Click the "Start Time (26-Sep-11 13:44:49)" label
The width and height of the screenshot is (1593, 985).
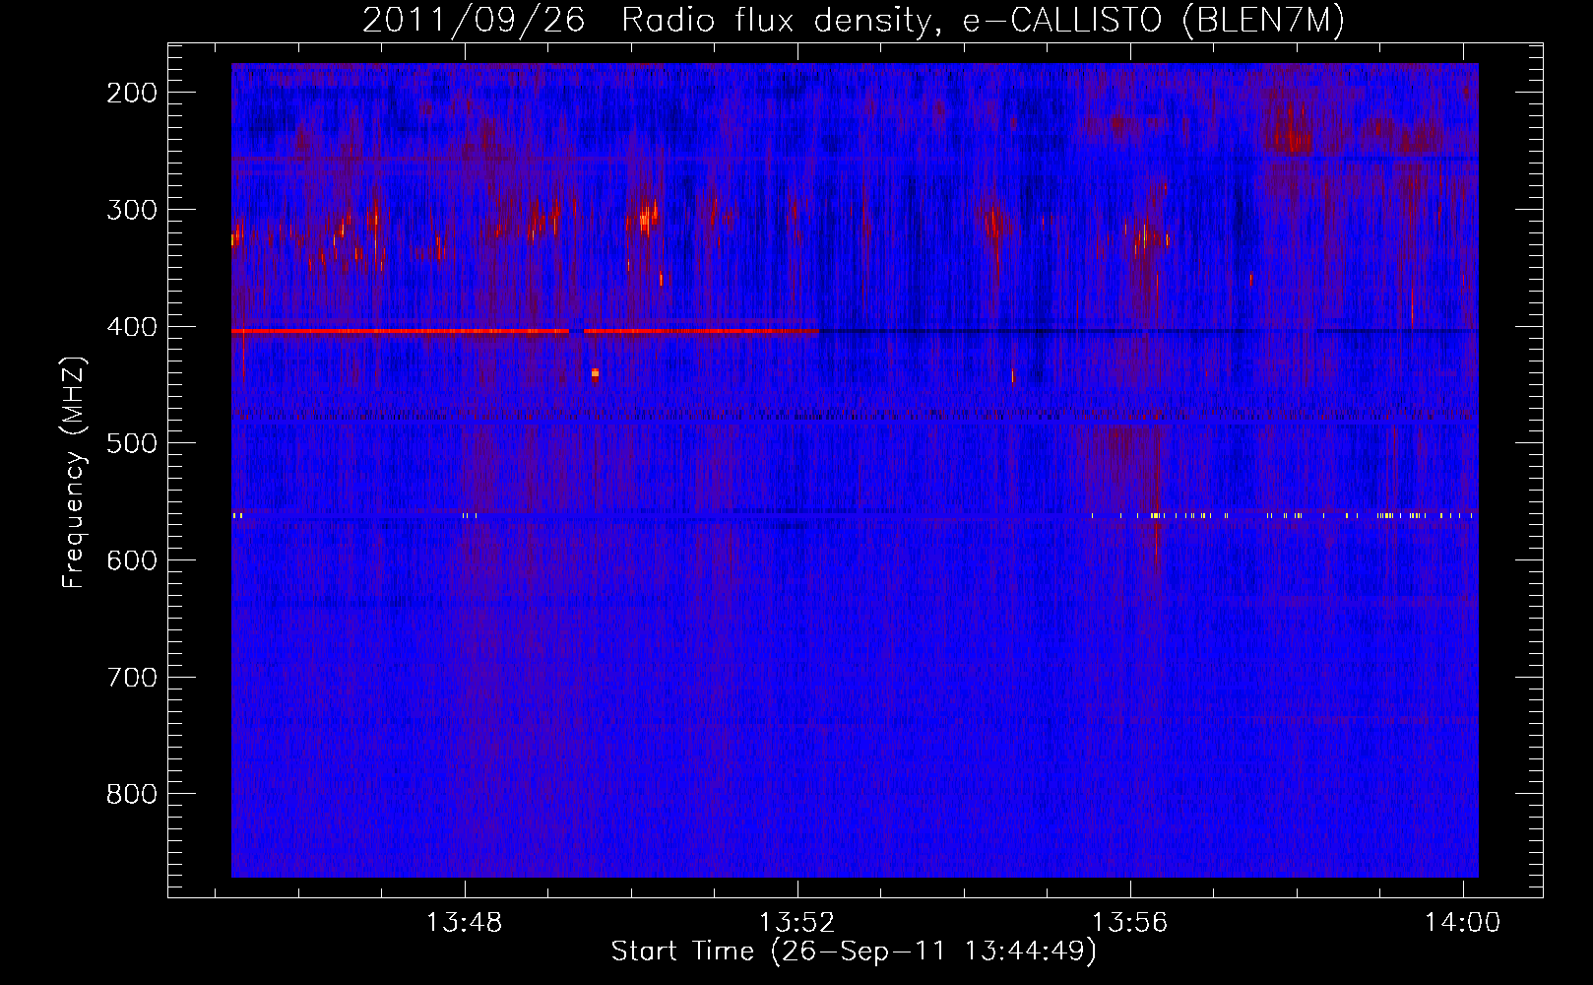854,952
